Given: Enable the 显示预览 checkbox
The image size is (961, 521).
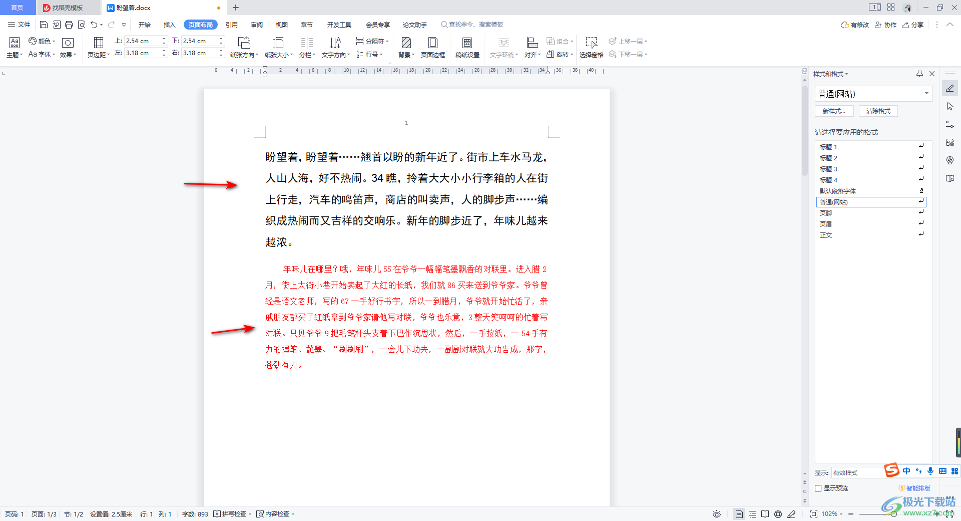Looking at the screenshot, I should pyautogui.click(x=818, y=488).
